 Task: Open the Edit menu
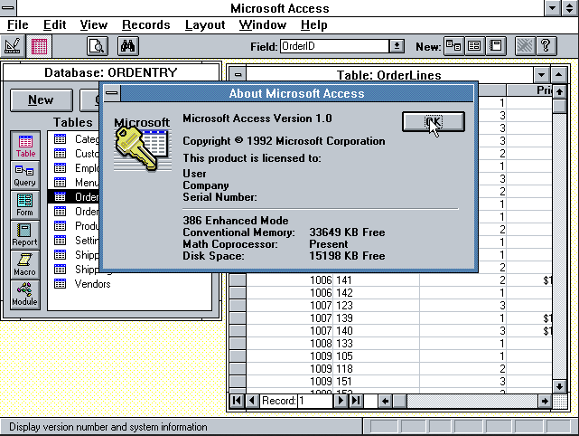point(55,25)
